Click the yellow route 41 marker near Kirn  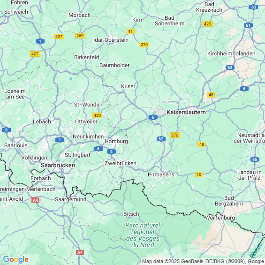click(130, 31)
